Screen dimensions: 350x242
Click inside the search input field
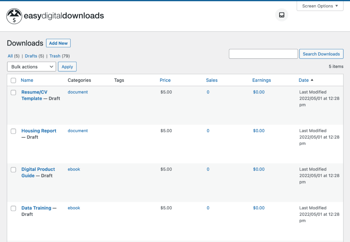(x=263, y=54)
